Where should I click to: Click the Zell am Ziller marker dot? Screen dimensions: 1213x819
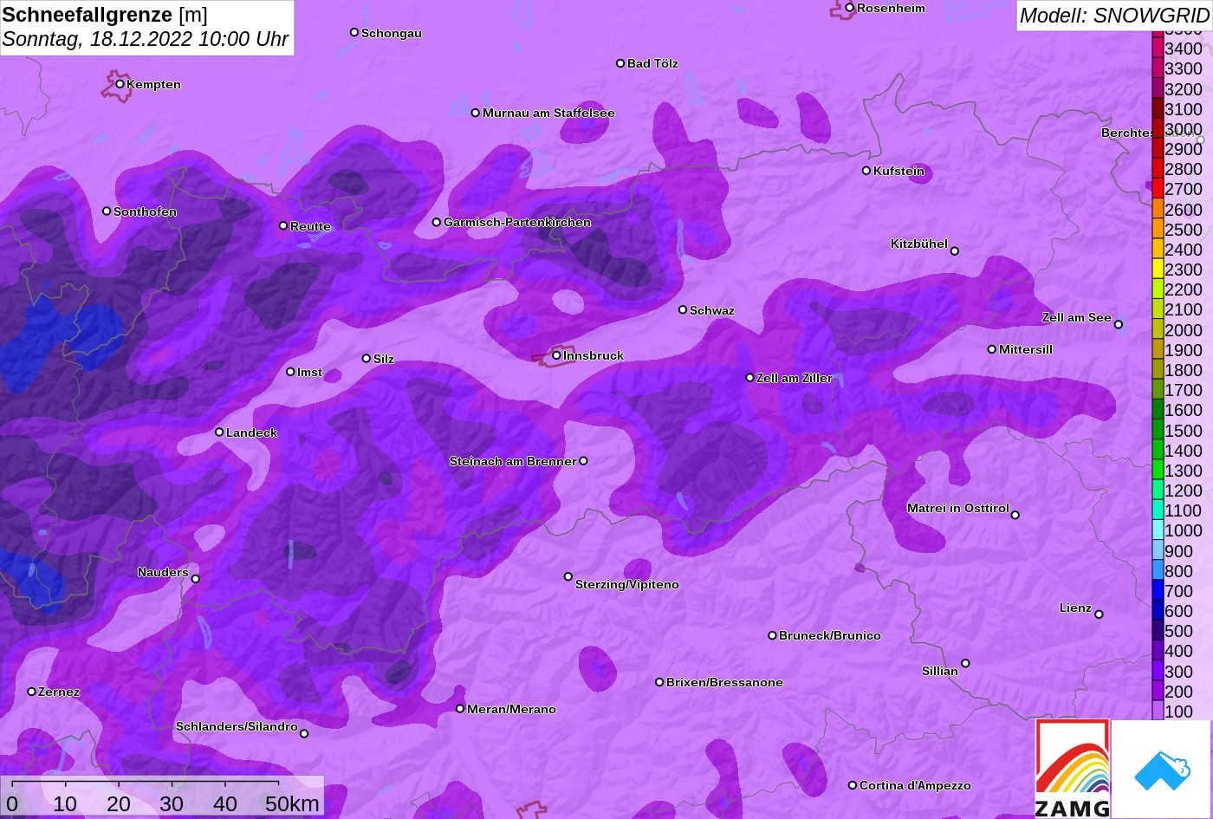(x=750, y=378)
